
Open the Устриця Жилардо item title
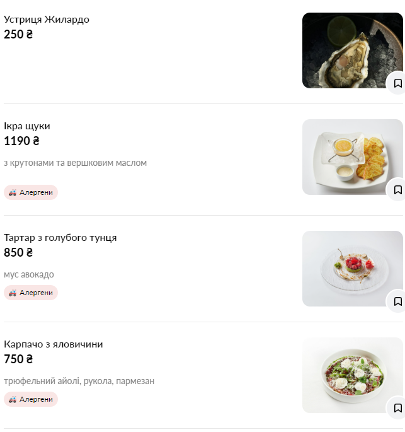[x=47, y=20]
